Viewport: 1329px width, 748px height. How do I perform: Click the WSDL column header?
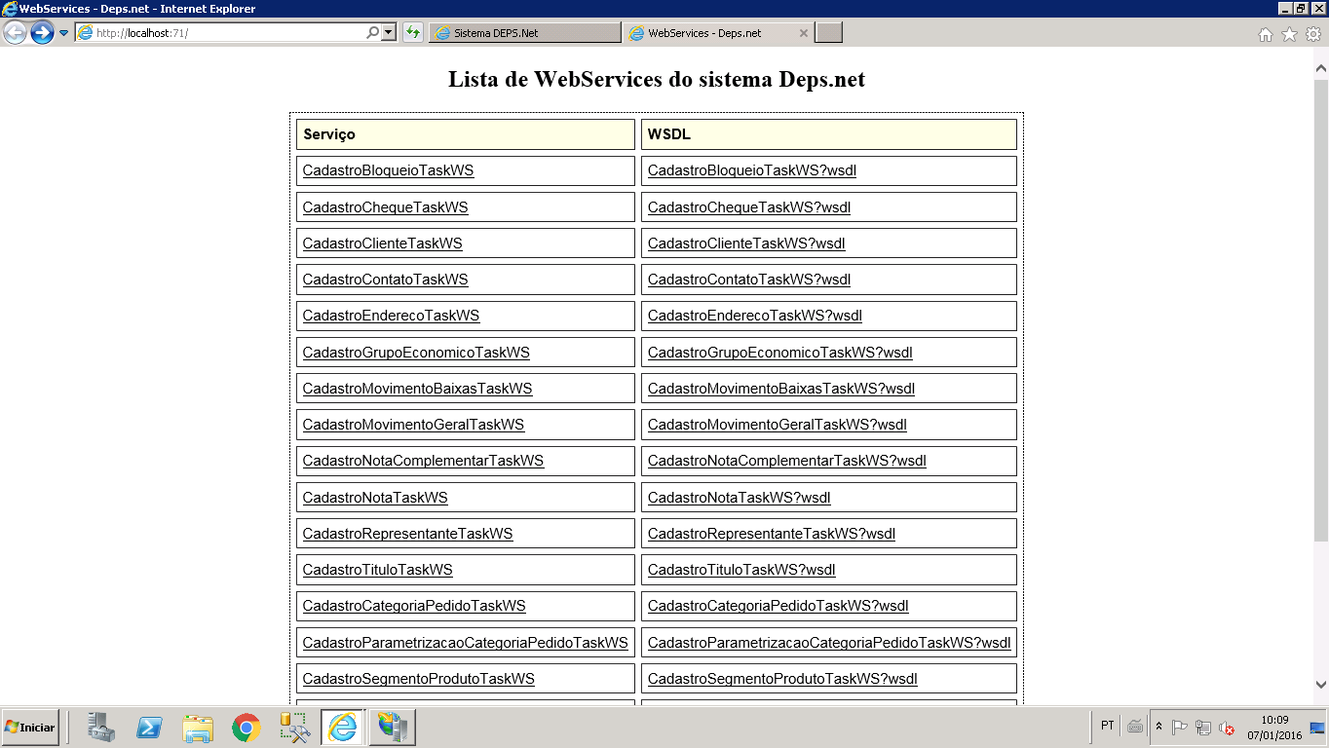[829, 134]
